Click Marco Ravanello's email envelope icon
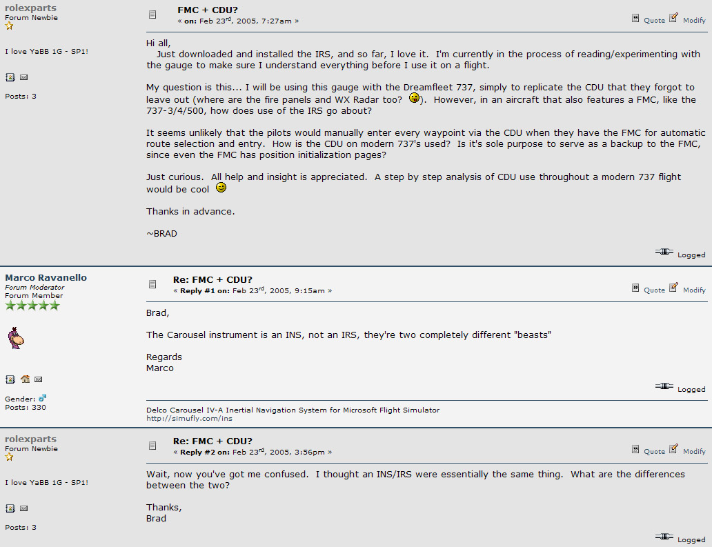The width and height of the screenshot is (712, 547). point(39,379)
